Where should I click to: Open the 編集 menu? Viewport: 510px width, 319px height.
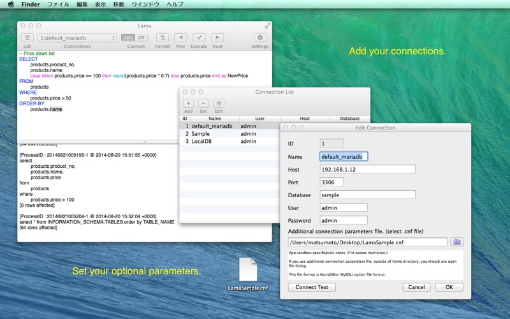pyautogui.click(x=82, y=4)
